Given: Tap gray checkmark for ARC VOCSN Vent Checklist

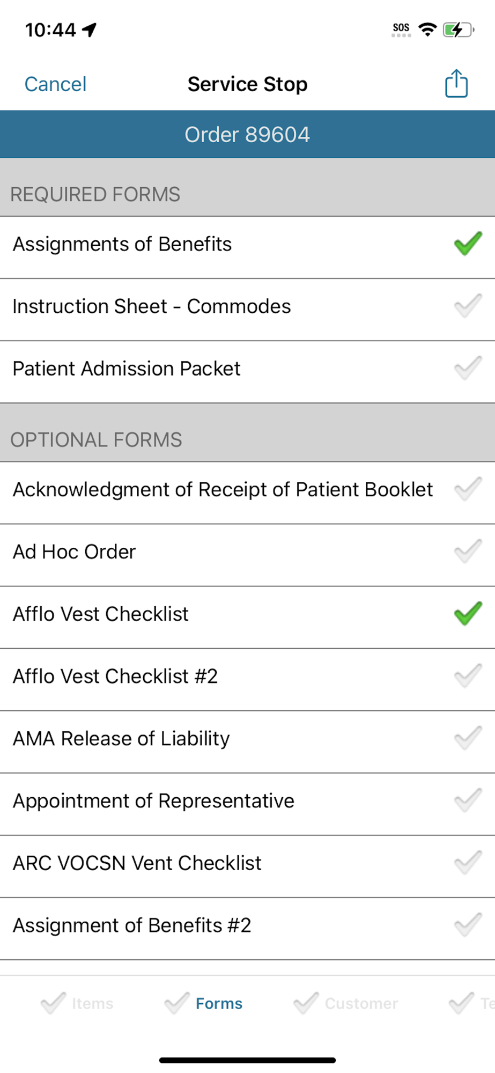Looking at the screenshot, I should click(x=468, y=863).
